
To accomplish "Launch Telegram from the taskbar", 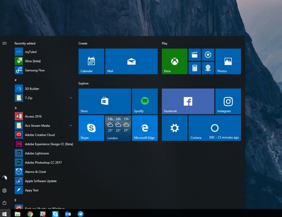I will 81,214.
